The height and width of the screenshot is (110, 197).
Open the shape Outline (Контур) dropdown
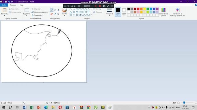tap(98, 9)
